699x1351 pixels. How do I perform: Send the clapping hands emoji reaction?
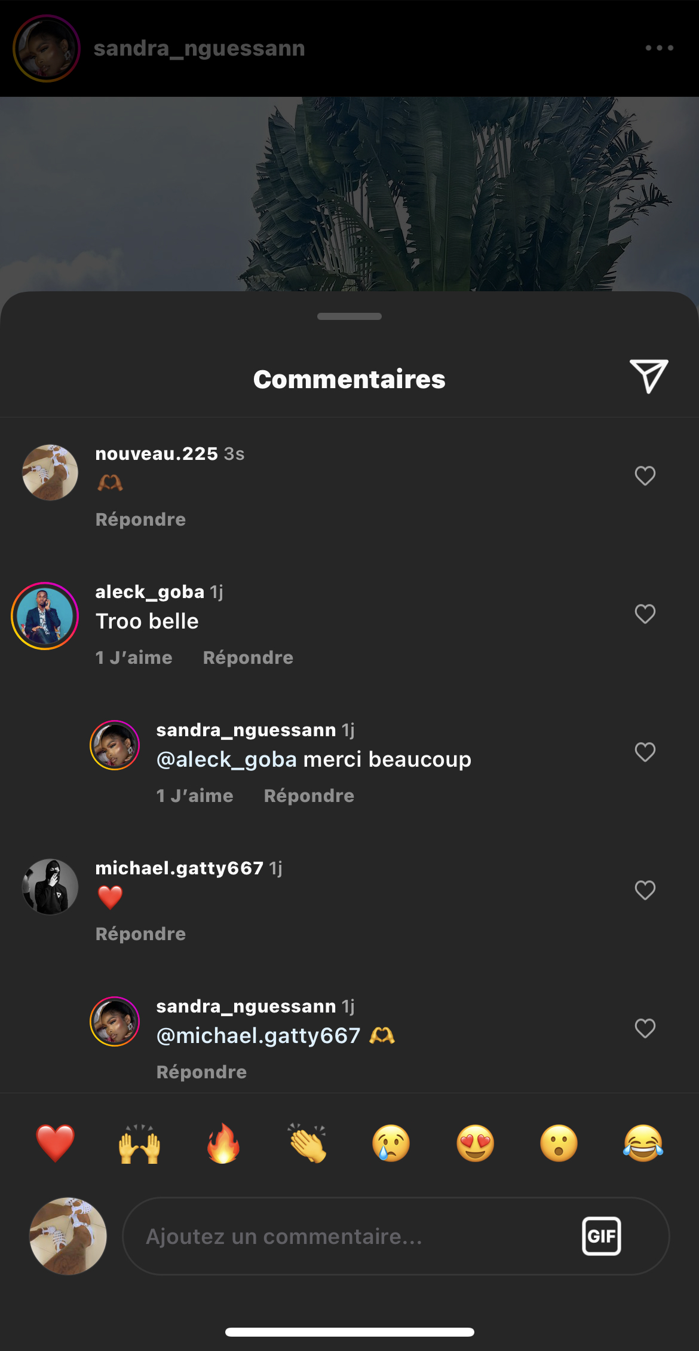(x=308, y=1143)
